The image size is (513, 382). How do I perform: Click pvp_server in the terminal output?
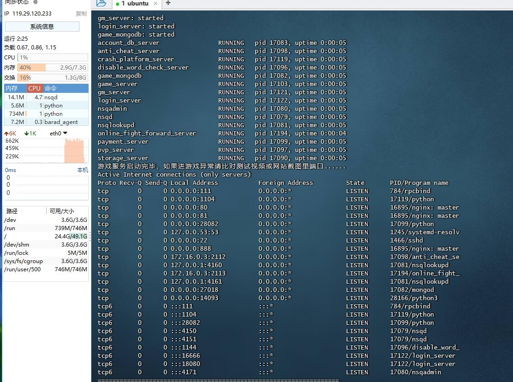(116, 150)
